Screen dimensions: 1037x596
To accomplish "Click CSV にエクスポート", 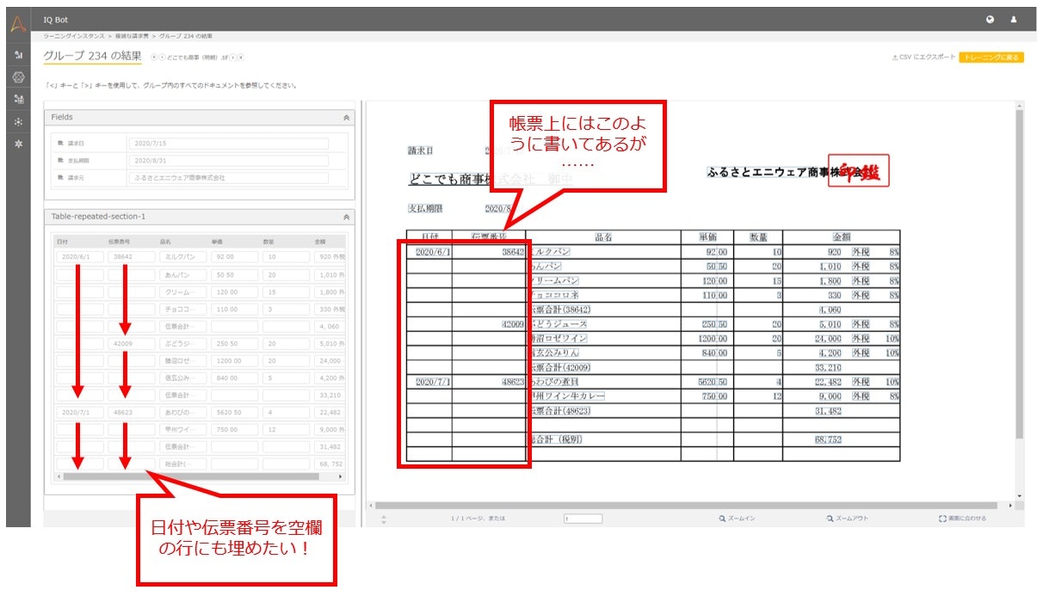I will 923,57.
